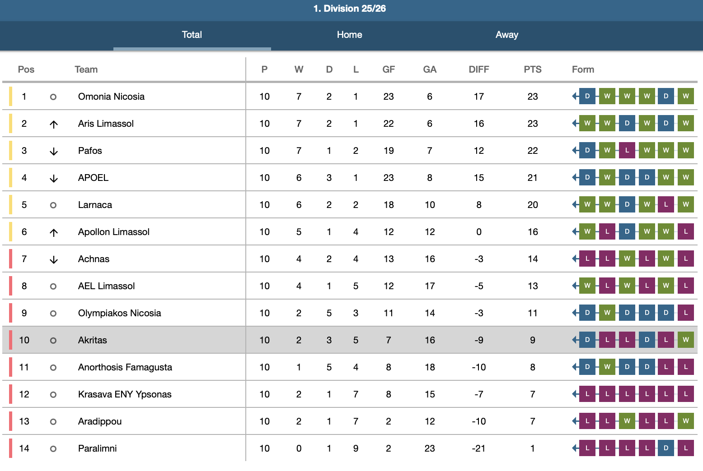
Task: Click the Pafos team name
Action: 90,151
